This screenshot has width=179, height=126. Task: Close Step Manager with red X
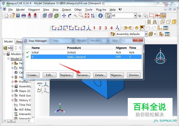[x=138, y=40]
